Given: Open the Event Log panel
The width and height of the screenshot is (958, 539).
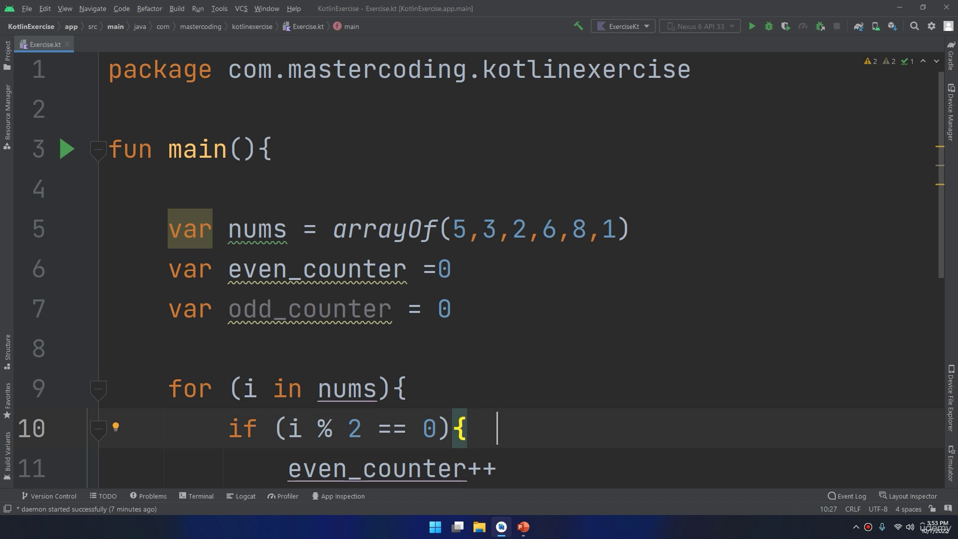Looking at the screenshot, I should tap(847, 496).
